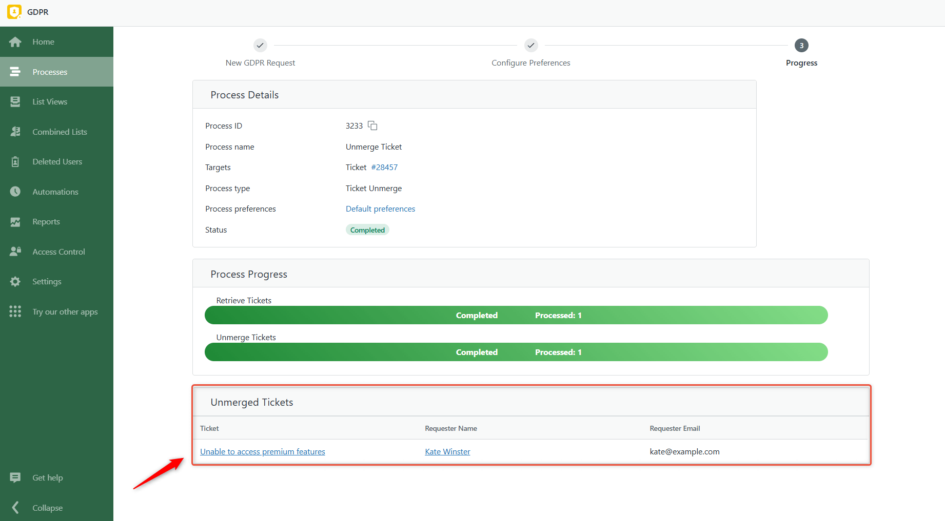This screenshot has width=945, height=521.
Task: Click the Home icon in sidebar
Action: [x=15, y=42]
